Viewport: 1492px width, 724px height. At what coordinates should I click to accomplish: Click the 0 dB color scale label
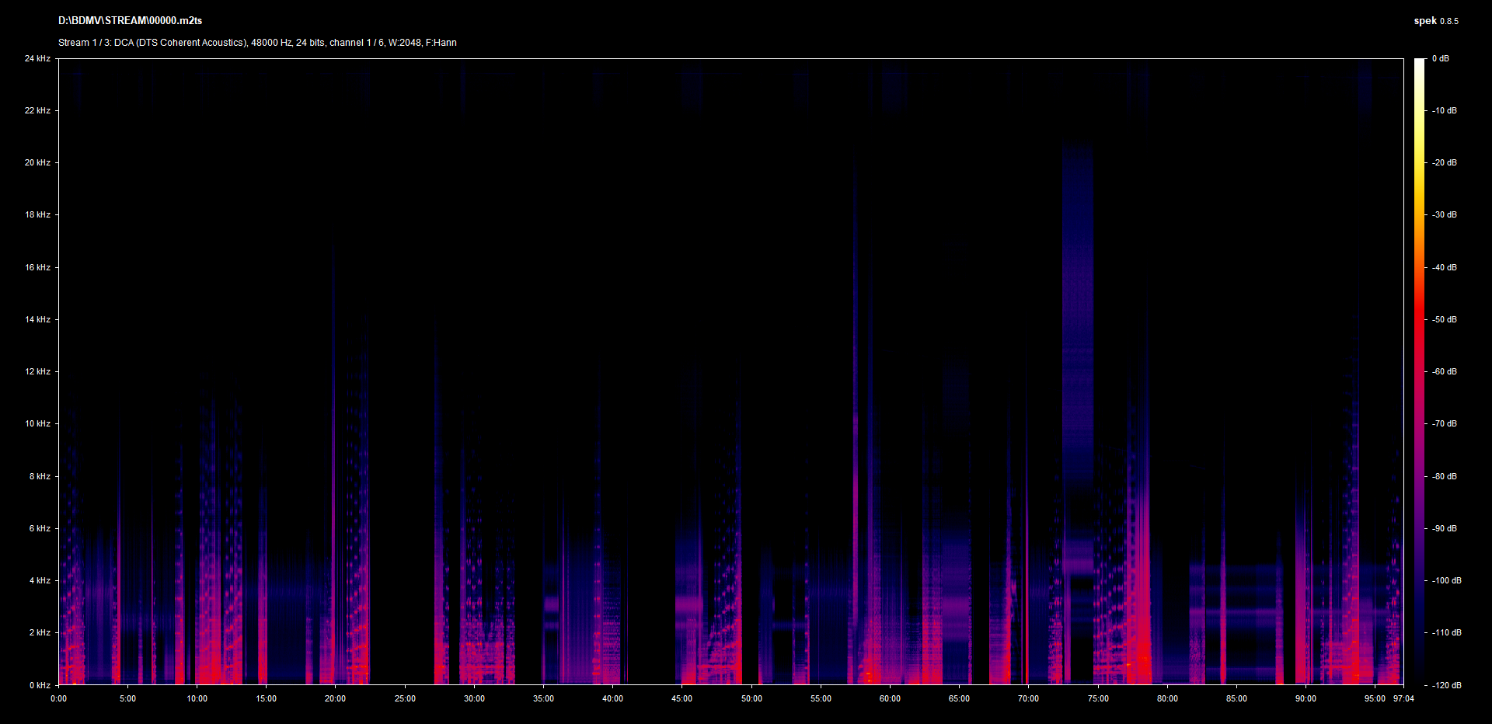click(1440, 58)
